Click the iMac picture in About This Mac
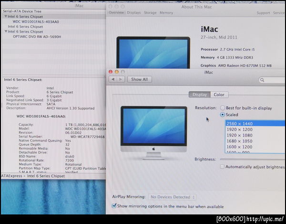 coord(153,53)
